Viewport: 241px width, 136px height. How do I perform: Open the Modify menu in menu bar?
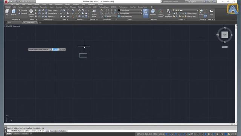[x=68, y=5]
